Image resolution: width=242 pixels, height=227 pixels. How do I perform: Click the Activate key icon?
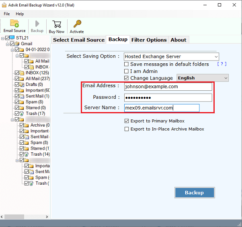(77, 24)
